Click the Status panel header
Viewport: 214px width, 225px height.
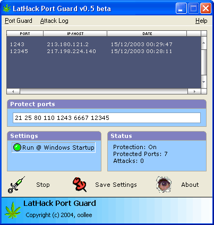157,136
